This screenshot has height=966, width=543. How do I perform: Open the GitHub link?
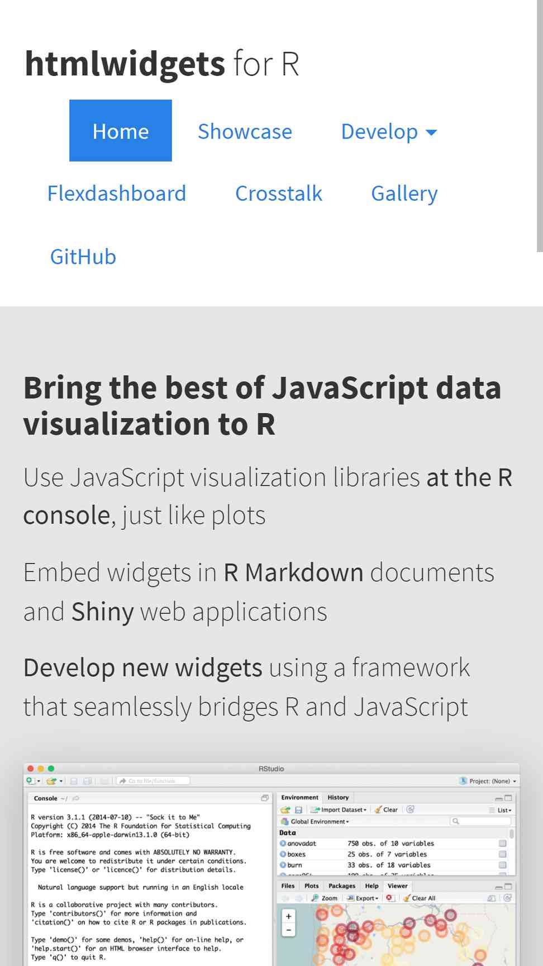click(83, 257)
